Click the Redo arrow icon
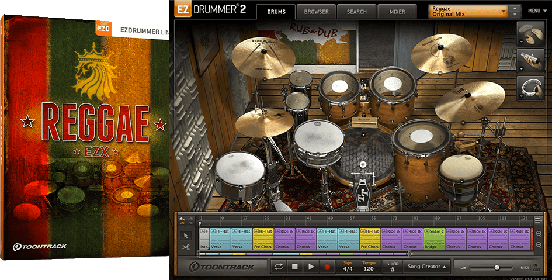552x280 pixels. (x=190, y=220)
